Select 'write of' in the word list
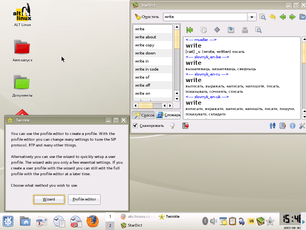The width and height of the screenshot is (306, 230). (x=153, y=77)
